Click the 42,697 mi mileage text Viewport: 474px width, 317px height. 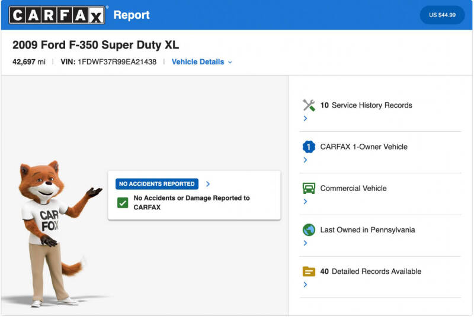28,62
